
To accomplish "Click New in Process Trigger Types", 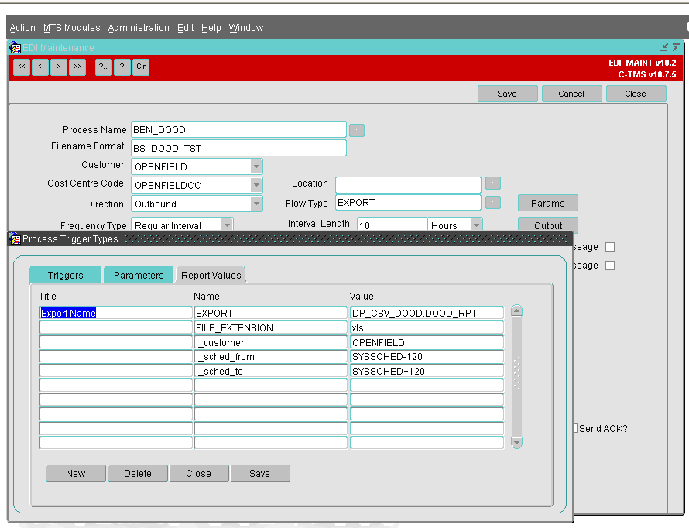I will (76, 473).
